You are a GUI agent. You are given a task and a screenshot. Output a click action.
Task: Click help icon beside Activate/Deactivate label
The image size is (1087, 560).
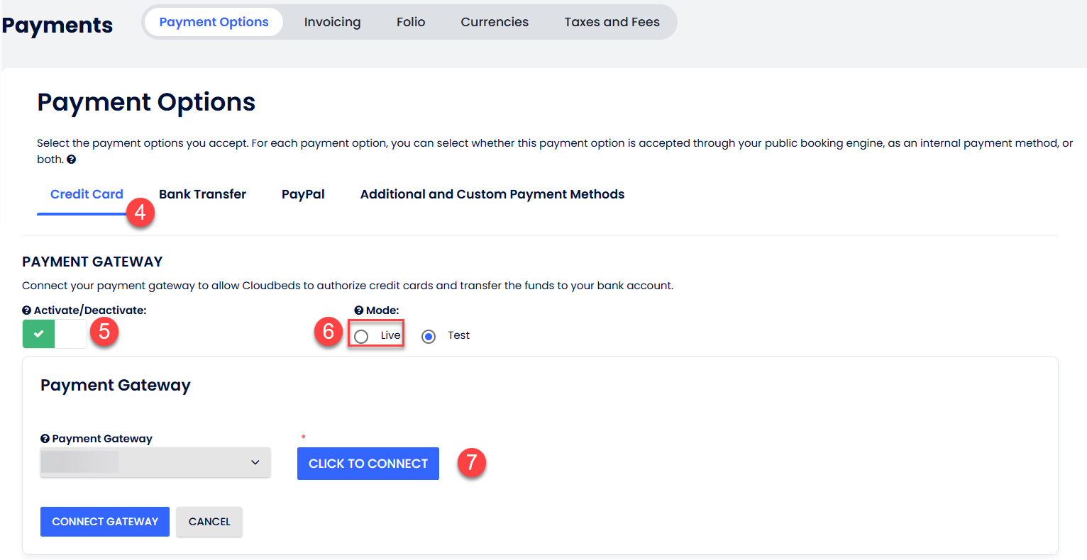[x=27, y=310]
